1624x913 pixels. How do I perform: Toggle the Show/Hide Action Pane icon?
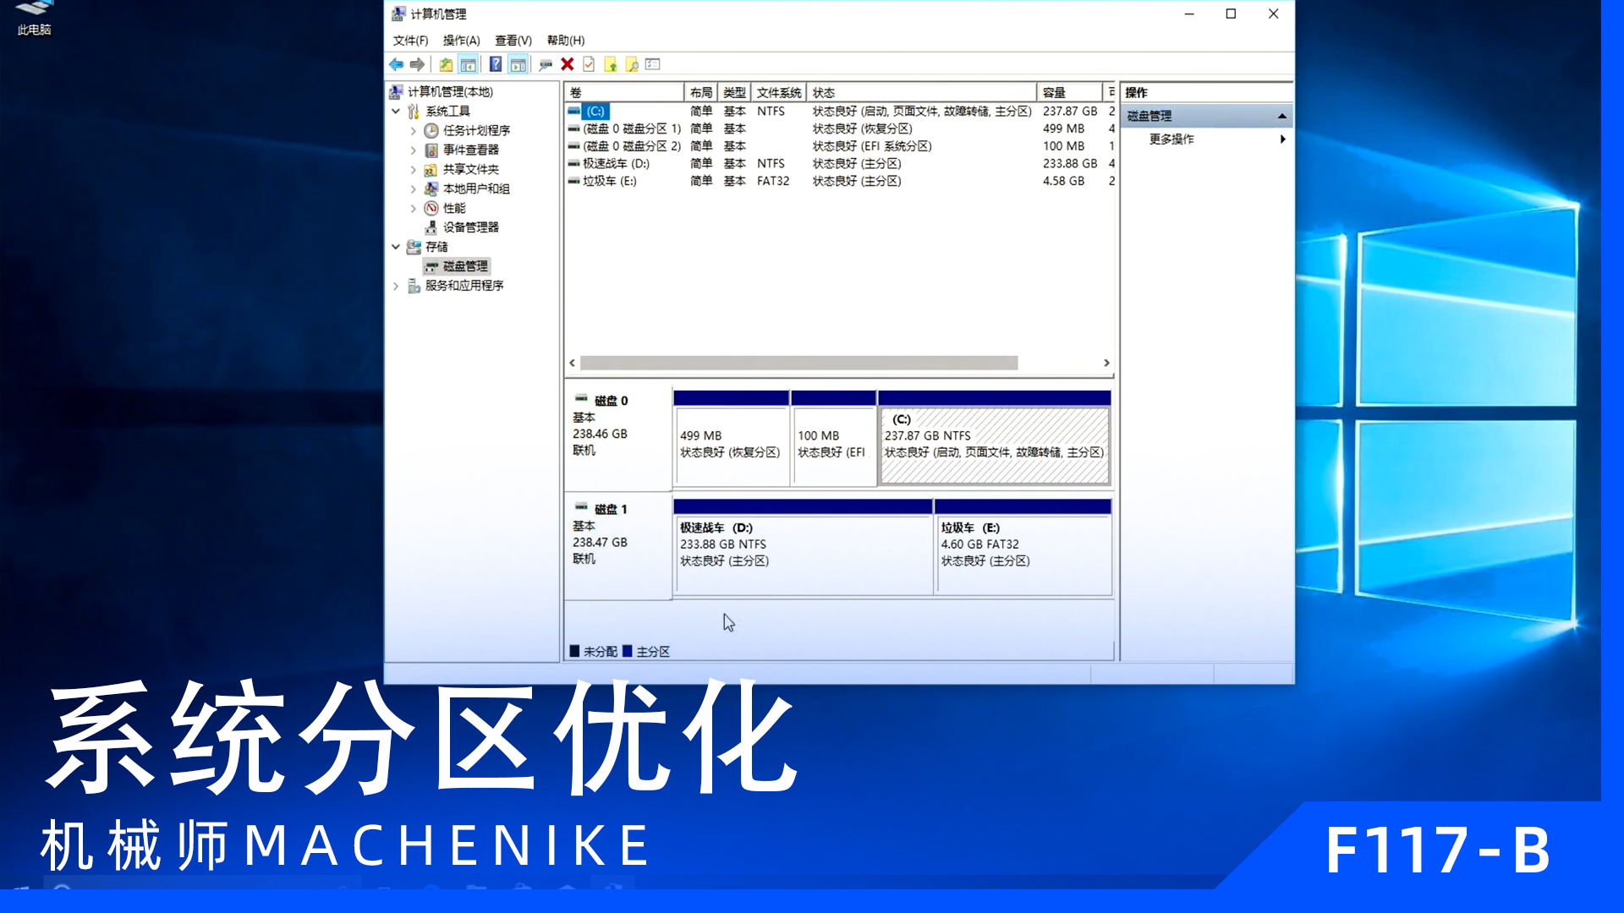[518, 64]
